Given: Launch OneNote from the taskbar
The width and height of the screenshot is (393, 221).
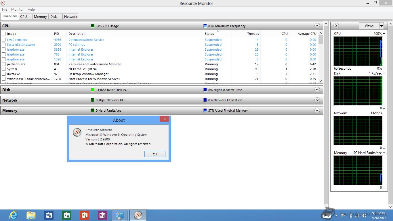Looking at the screenshot, I should coord(102,215).
